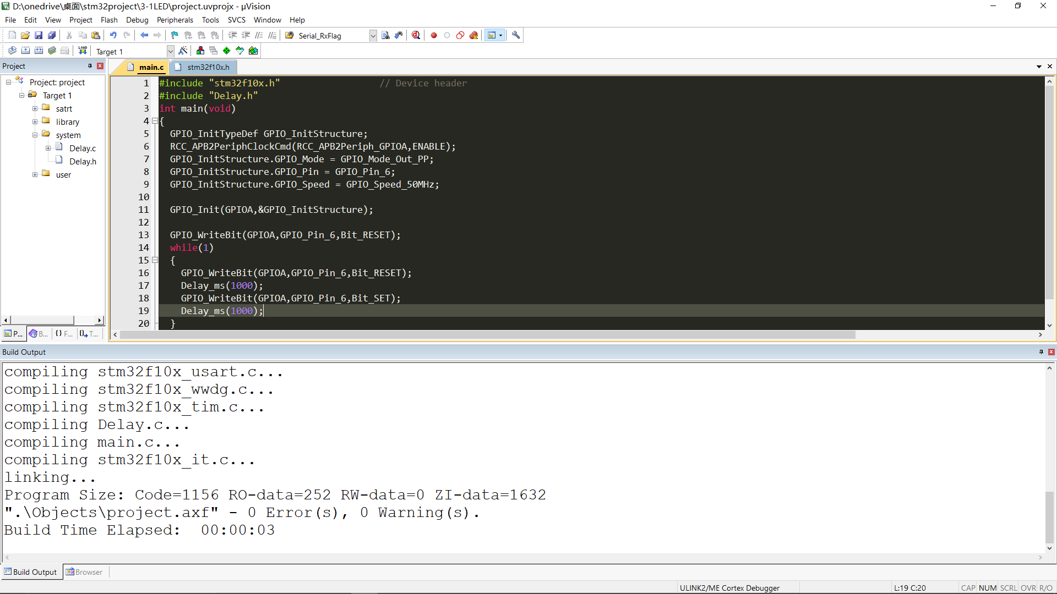This screenshot has width=1057, height=594.
Task: Click the Download LOAD icon
Action: coord(83,51)
